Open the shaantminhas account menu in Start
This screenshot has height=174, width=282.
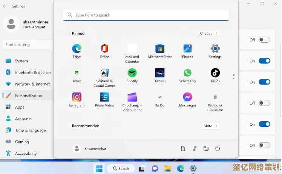click(x=90, y=149)
